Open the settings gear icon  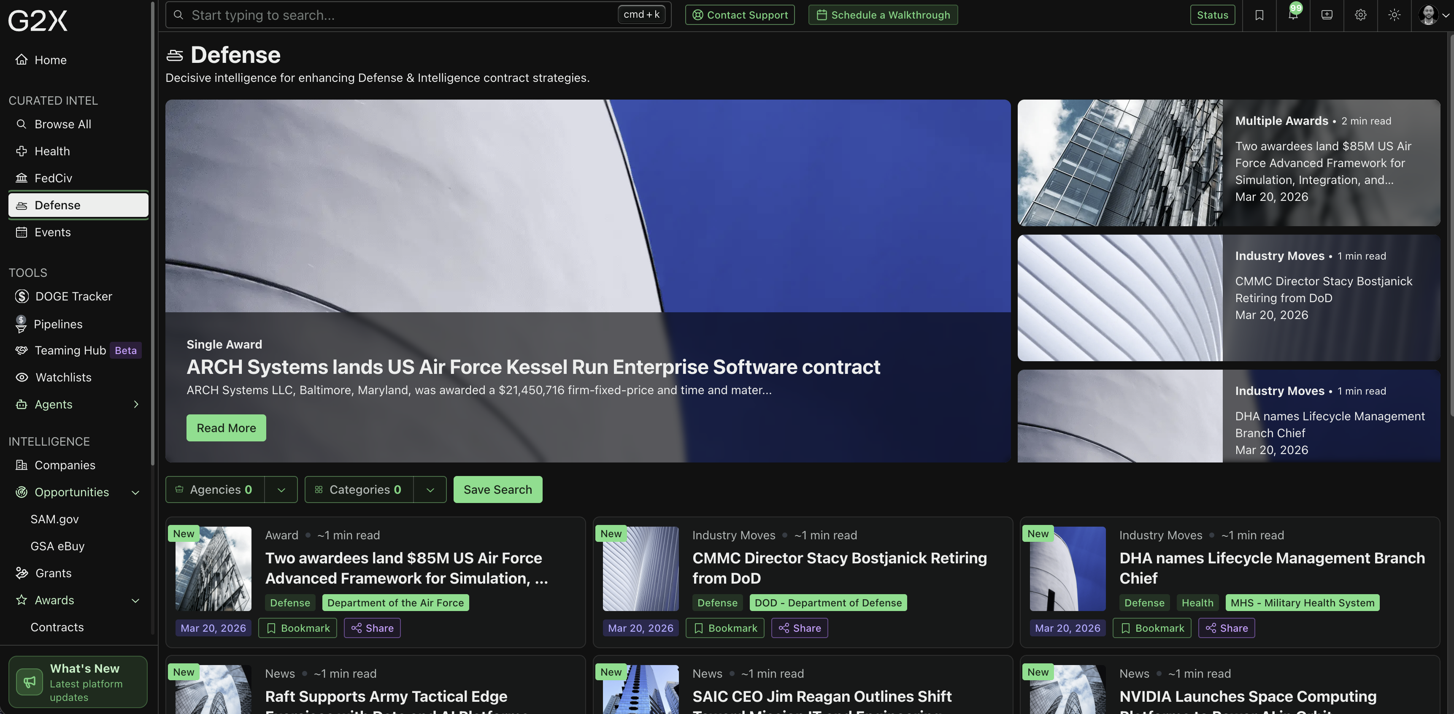(x=1361, y=15)
